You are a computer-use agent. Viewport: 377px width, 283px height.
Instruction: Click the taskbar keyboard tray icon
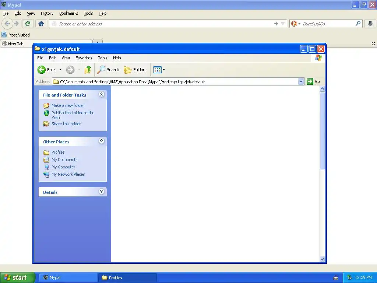336,278
